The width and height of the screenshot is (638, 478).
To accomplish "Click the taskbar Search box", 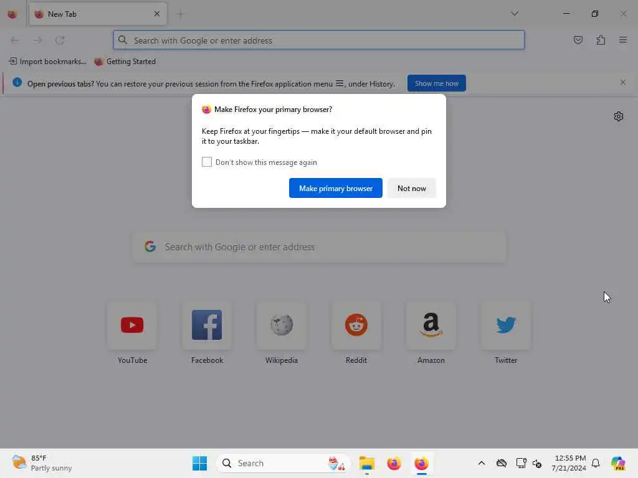I will [283, 463].
